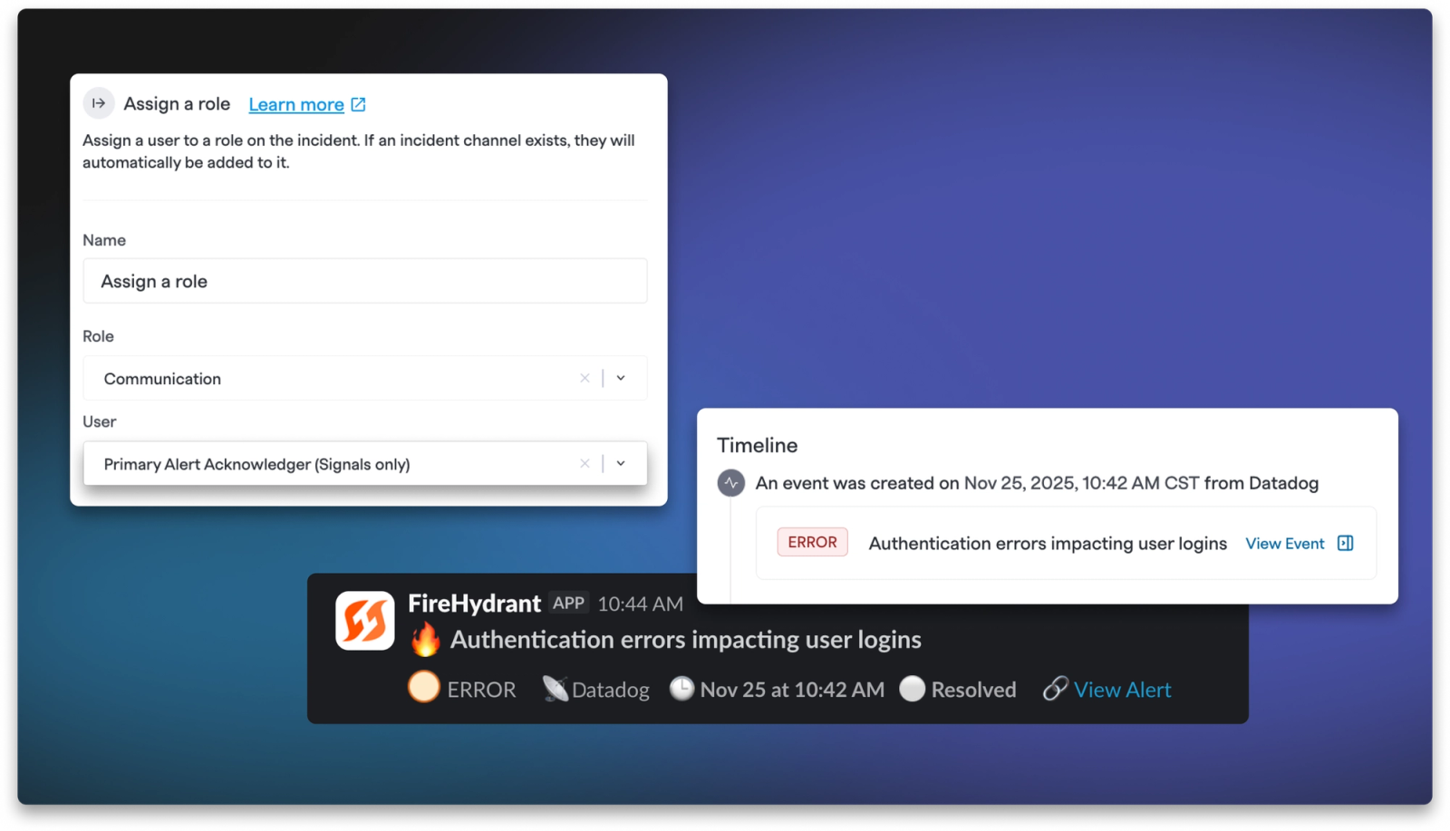The height and width of the screenshot is (831, 1450).
Task: Click the User field label
Action: pos(100,421)
